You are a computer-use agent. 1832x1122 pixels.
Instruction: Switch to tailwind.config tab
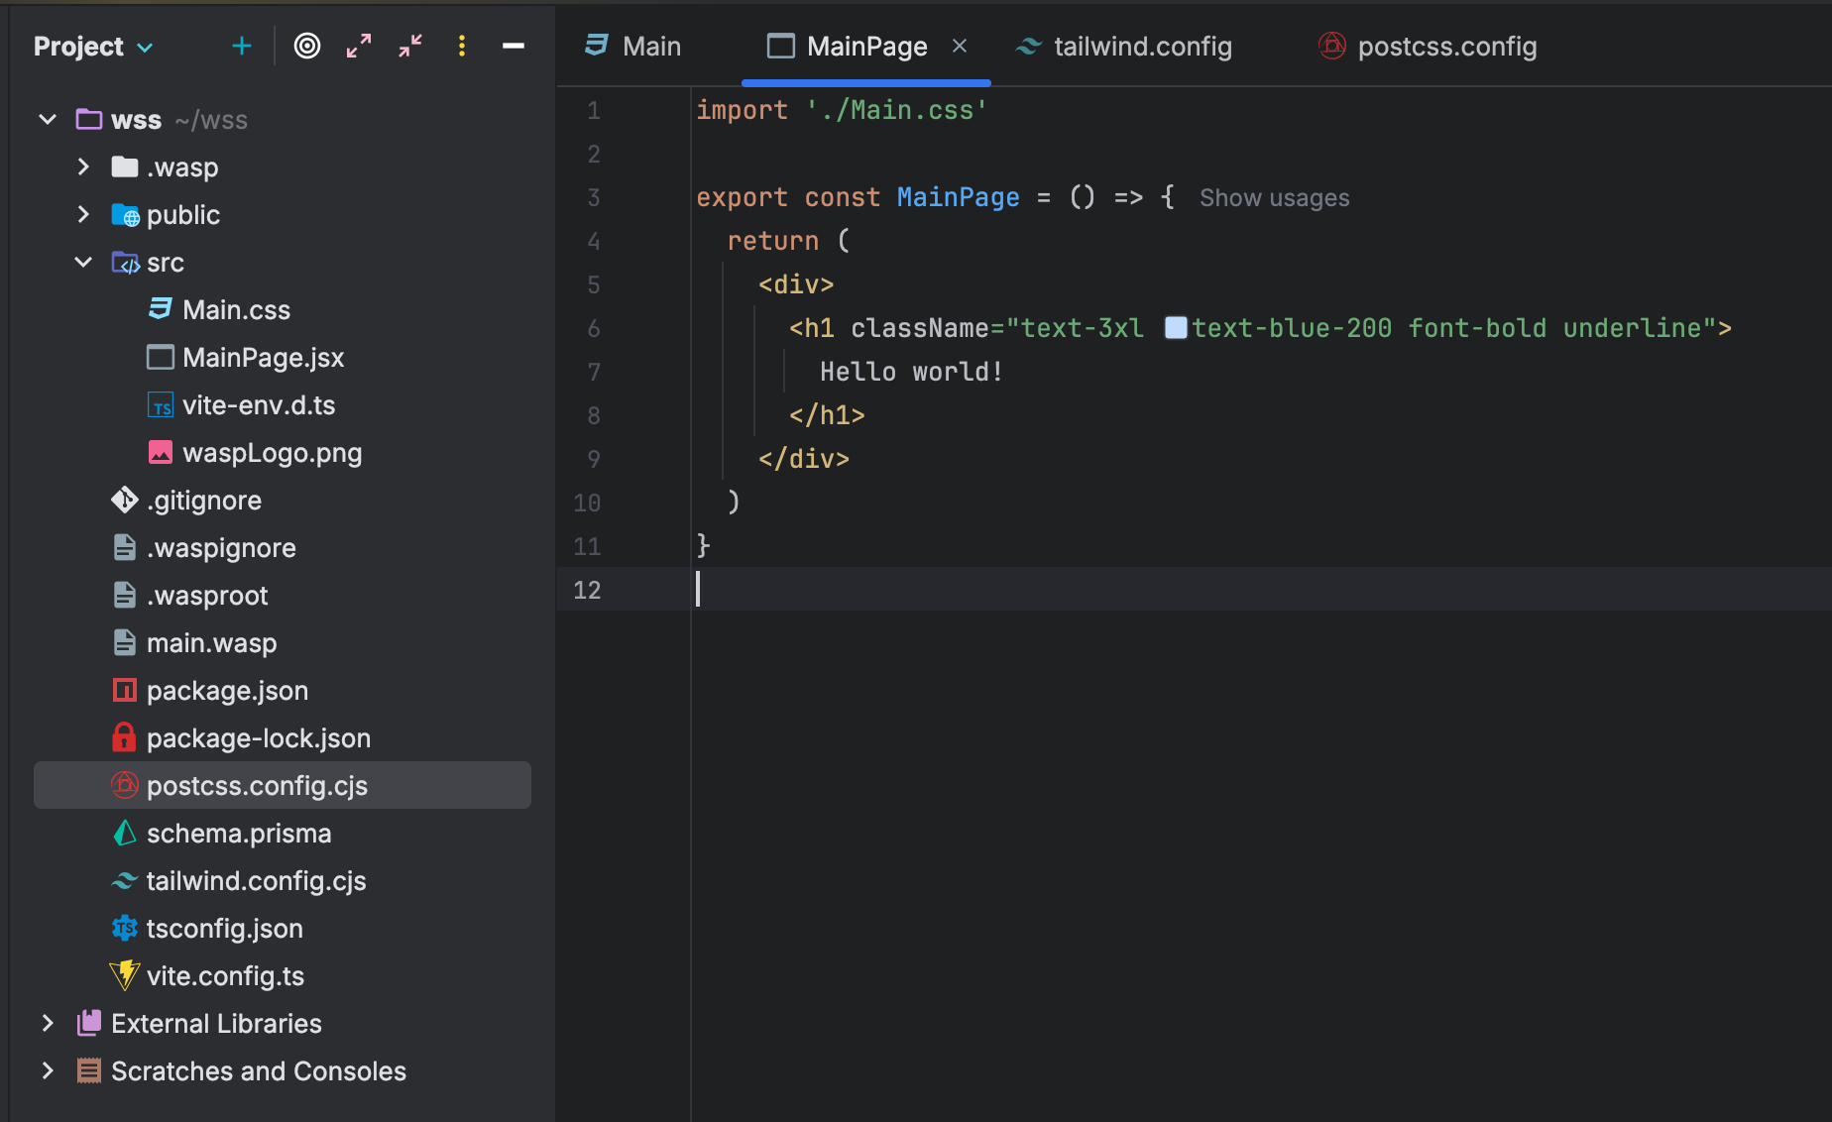pyautogui.click(x=1124, y=47)
